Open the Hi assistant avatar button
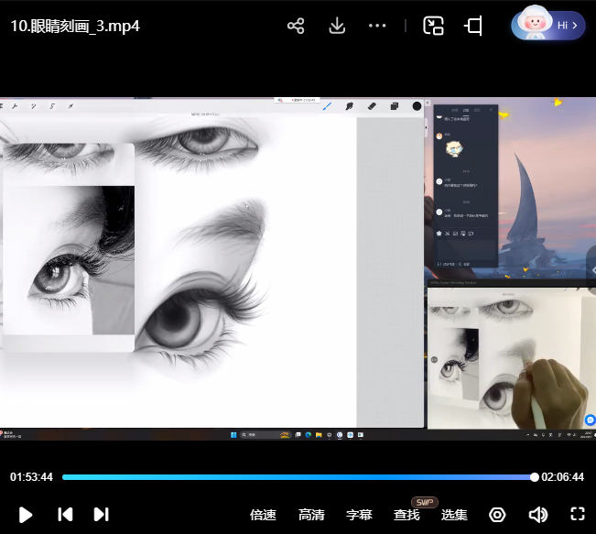The height and width of the screenshot is (534, 596). point(547,25)
